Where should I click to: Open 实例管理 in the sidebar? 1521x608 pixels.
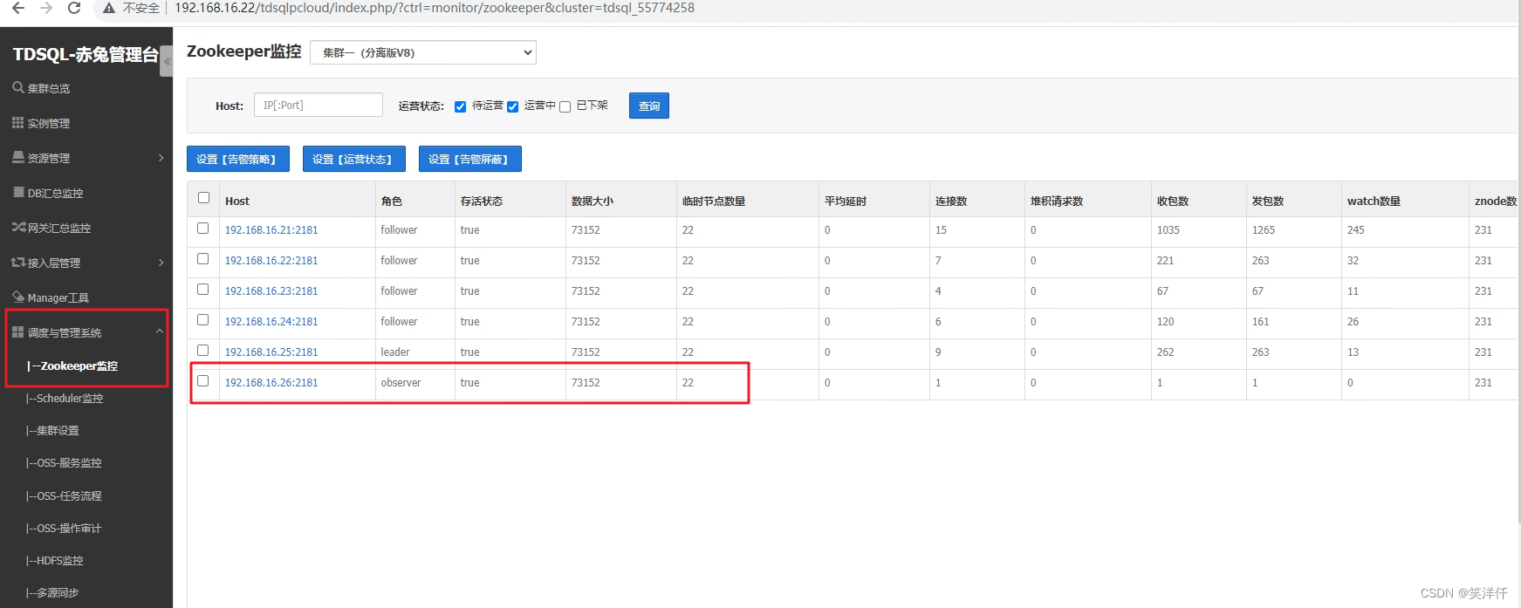click(x=49, y=123)
